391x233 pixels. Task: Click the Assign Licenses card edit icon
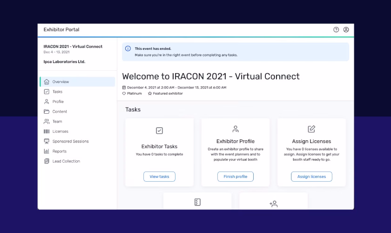point(311,129)
